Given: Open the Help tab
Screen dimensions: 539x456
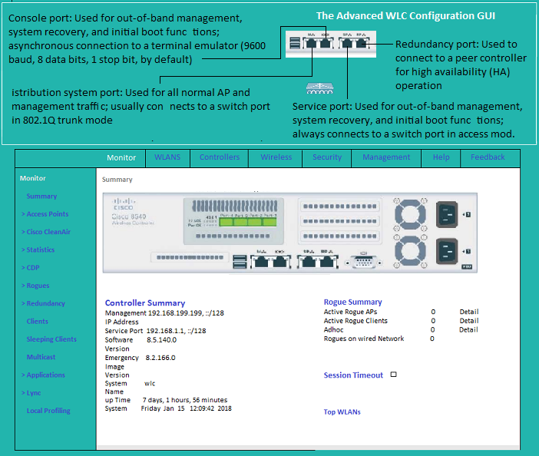Looking at the screenshot, I should (441, 157).
